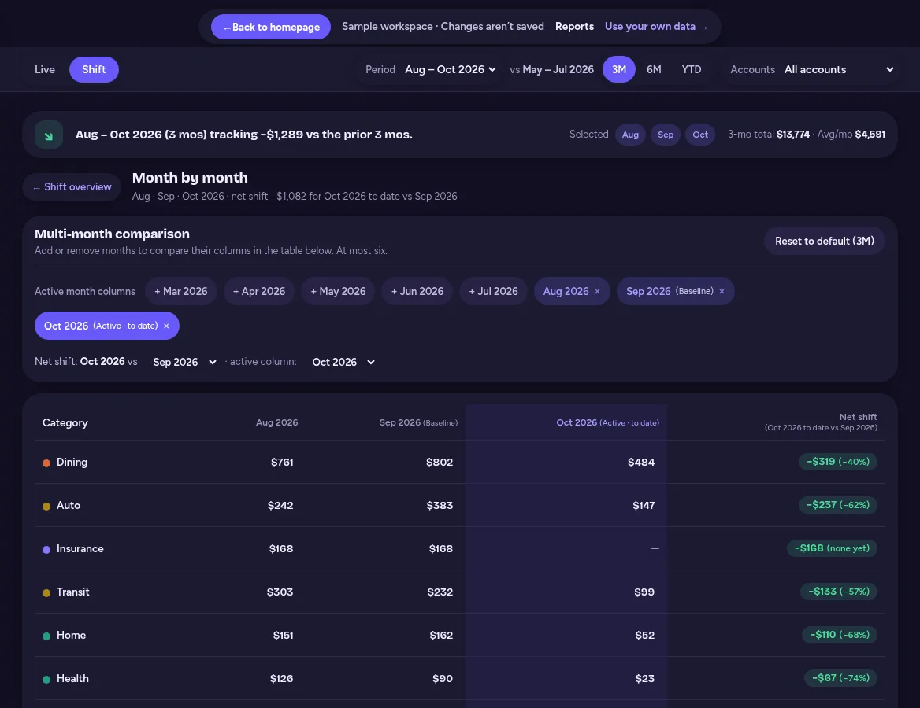The height and width of the screenshot is (708, 920).
Task: Click the green downward trend arrow icon
Action: tap(49, 135)
